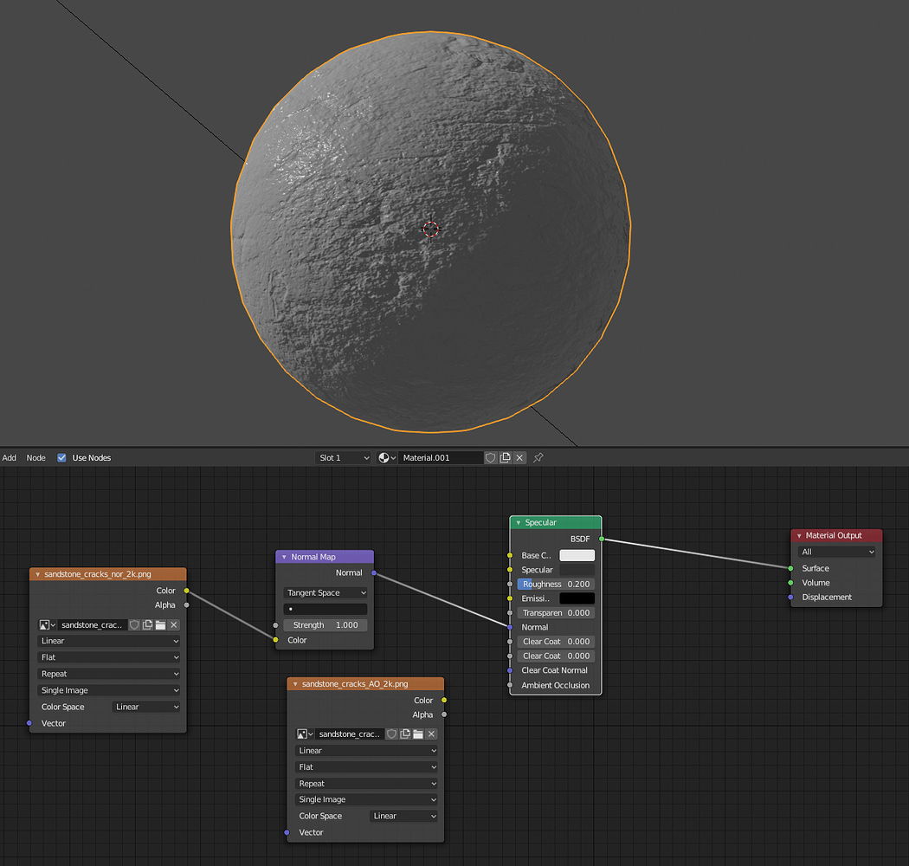Image resolution: width=909 pixels, height=866 pixels.
Task: Click the pin icon in the shader editor header
Action: coord(538,457)
